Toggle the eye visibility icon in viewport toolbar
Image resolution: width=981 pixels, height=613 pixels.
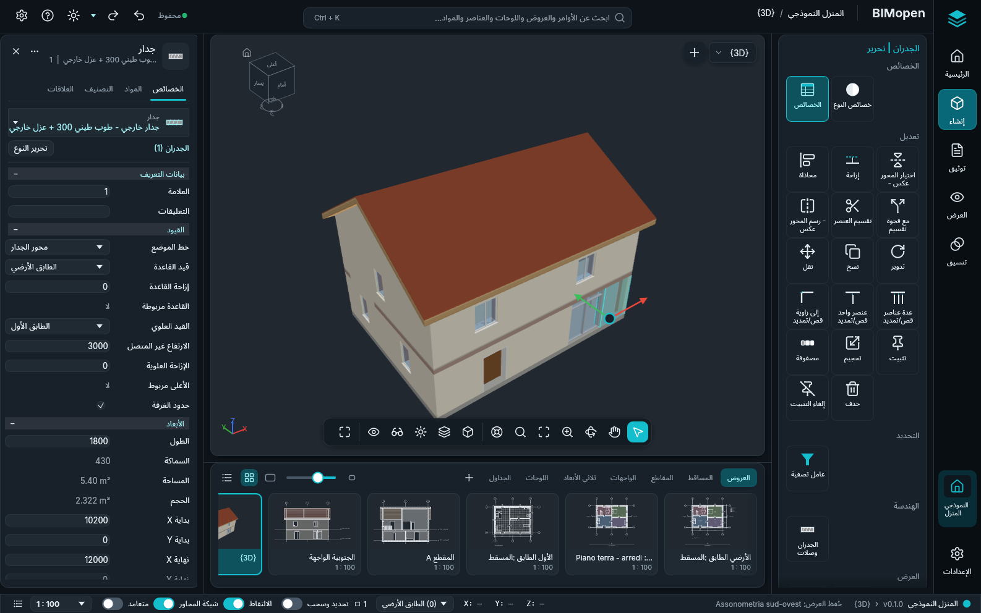tap(374, 432)
